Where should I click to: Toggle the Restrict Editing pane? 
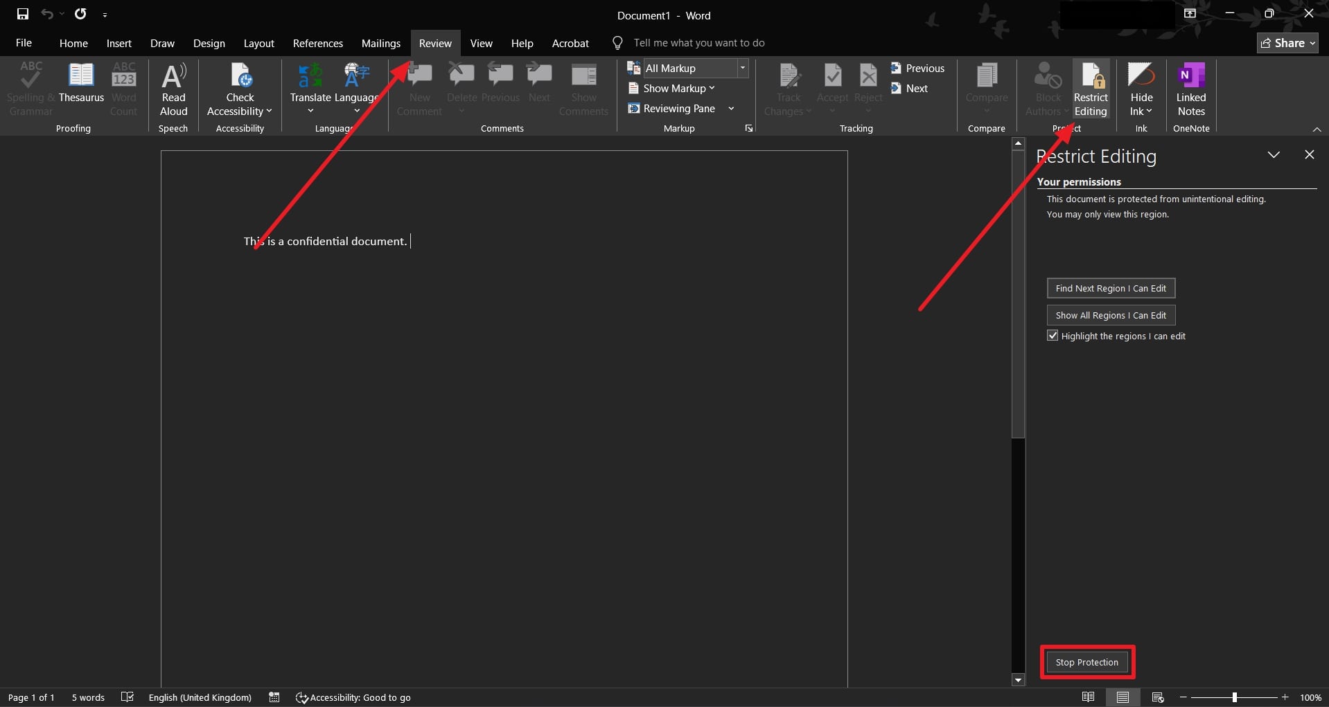(x=1091, y=90)
